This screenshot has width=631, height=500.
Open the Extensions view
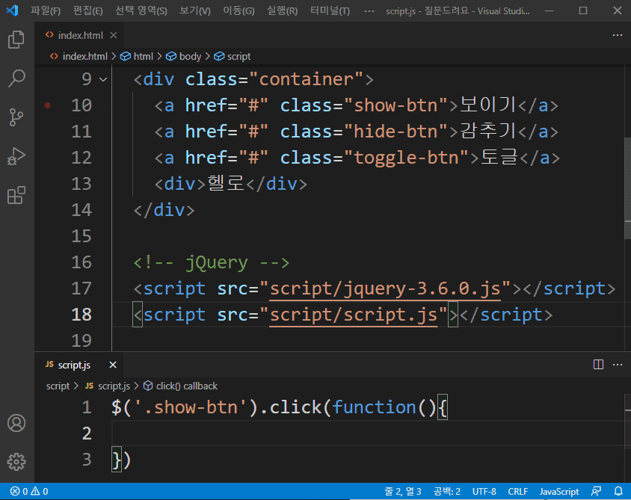(x=16, y=196)
